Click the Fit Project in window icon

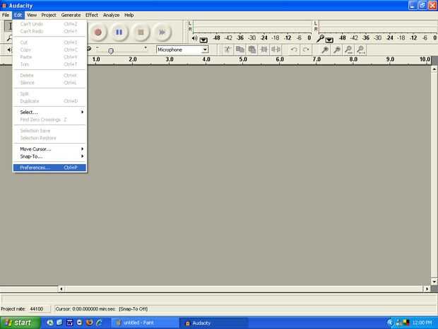coord(360,50)
